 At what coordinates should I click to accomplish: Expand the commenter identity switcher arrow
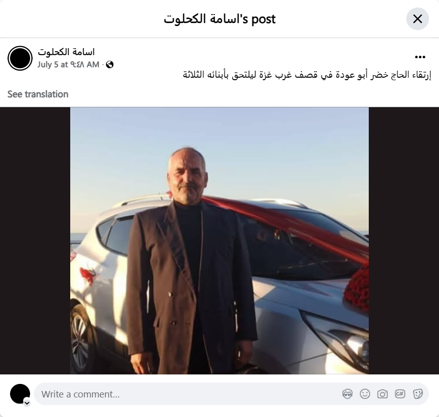coord(27,403)
